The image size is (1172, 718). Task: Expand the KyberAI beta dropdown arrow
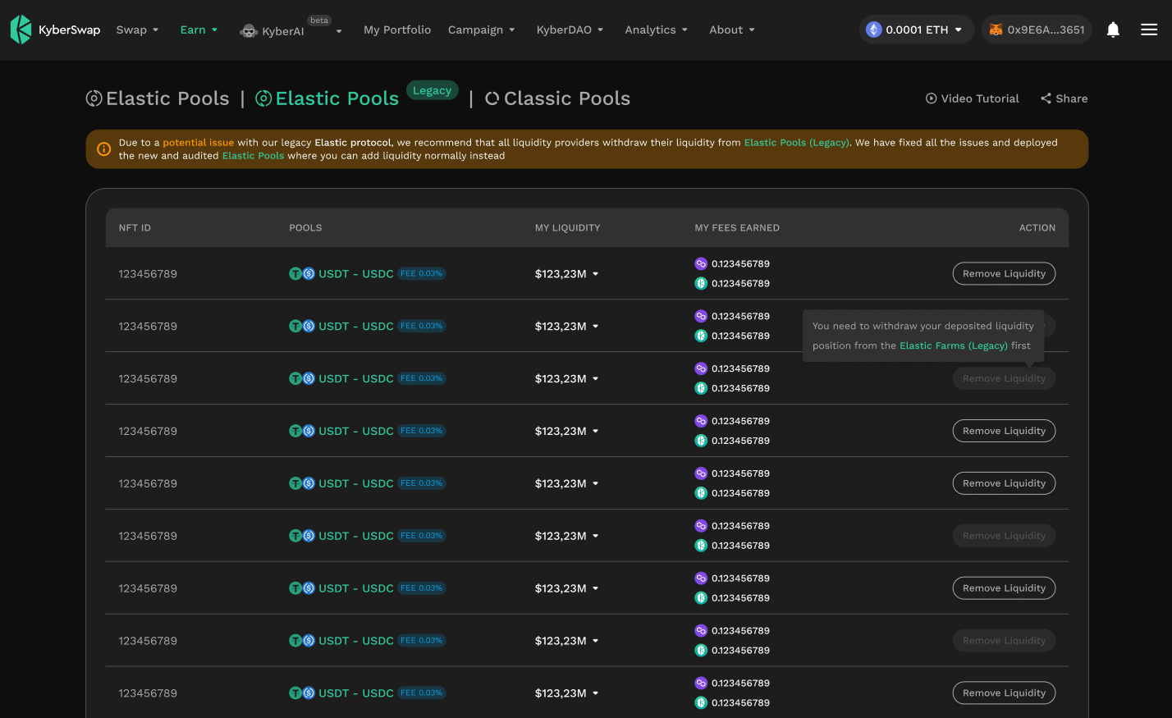pos(339,31)
